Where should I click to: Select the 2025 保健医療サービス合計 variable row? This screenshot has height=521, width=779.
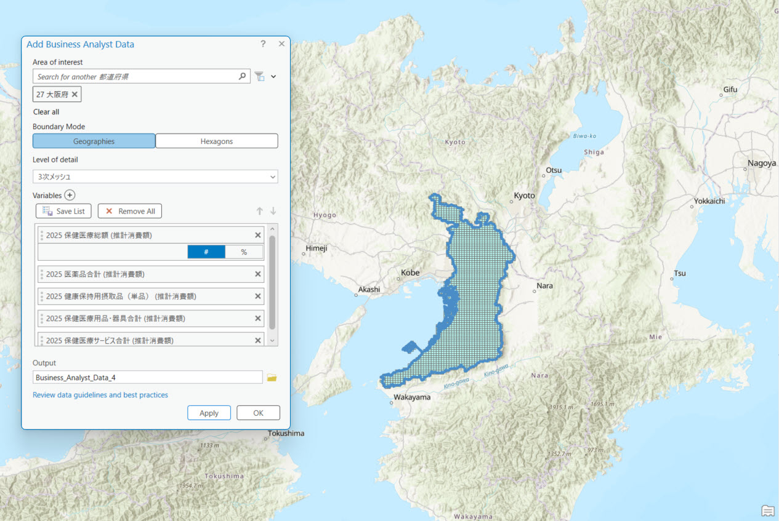click(x=151, y=340)
